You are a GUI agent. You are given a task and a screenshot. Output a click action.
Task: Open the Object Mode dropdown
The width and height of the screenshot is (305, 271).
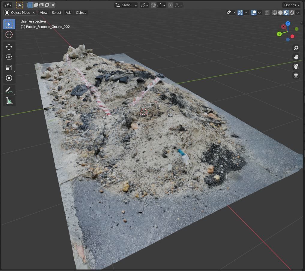[x=20, y=13]
